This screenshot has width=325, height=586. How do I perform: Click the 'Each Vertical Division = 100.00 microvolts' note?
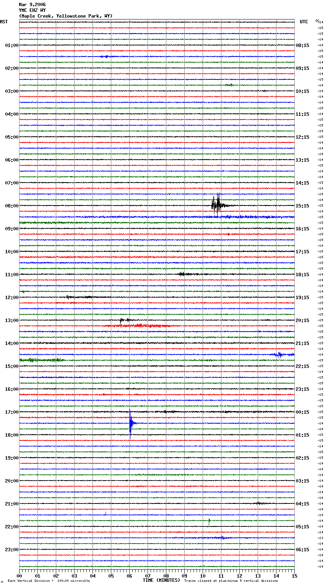point(49,581)
